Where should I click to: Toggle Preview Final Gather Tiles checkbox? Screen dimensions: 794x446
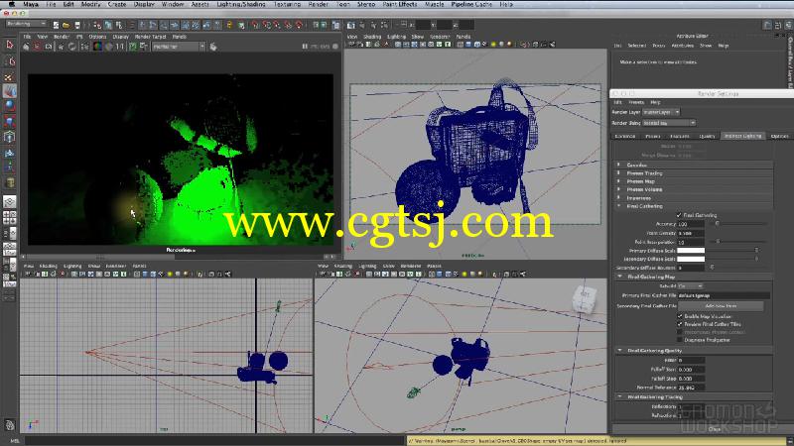click(x=680, y=324)
